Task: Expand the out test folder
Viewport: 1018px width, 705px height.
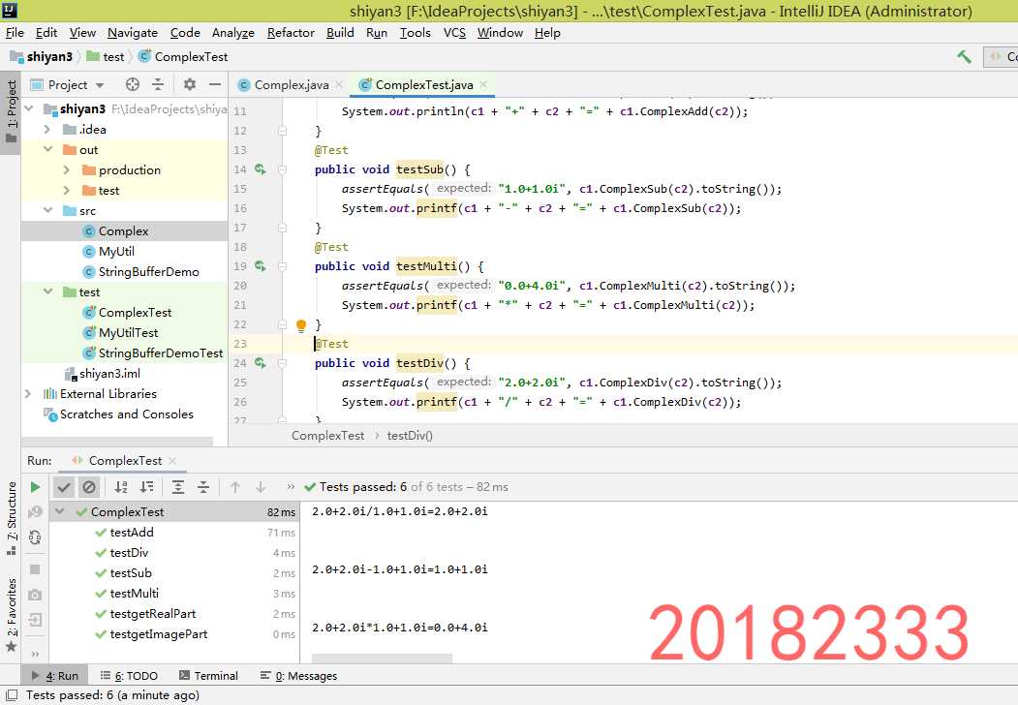Action: click(67, 190)
